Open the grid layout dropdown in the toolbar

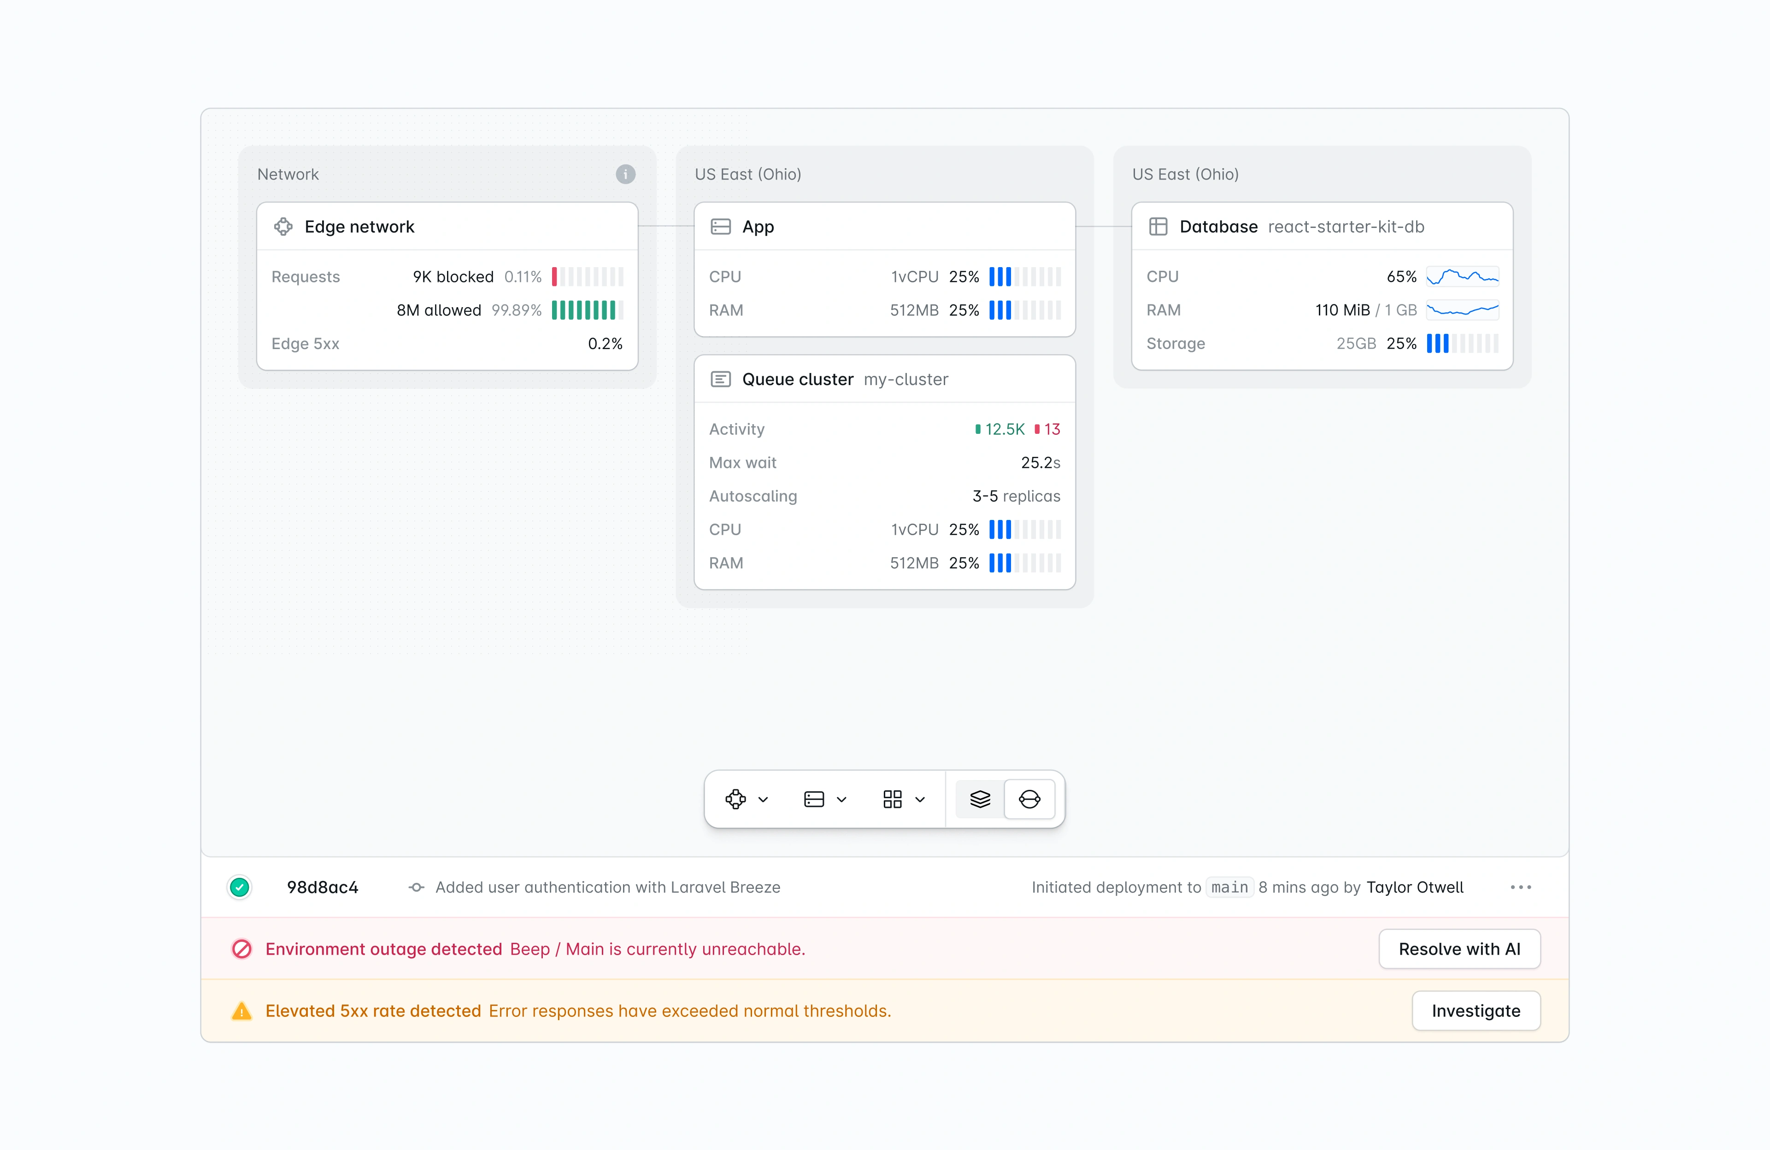(x=921, y=799)
